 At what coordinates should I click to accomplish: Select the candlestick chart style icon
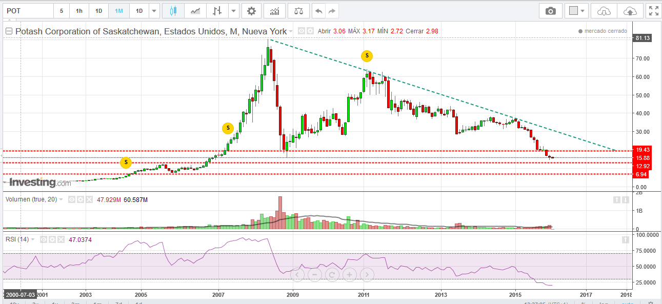pos(173,11)
